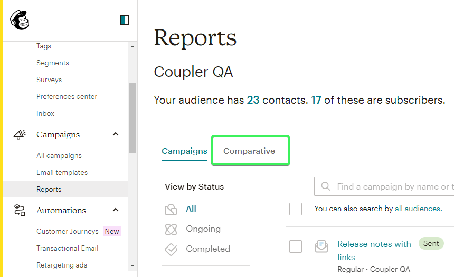This screenshot has width=454, height=277.
Task: Collapse the Automations section chevron
Action: coord(116,210)
